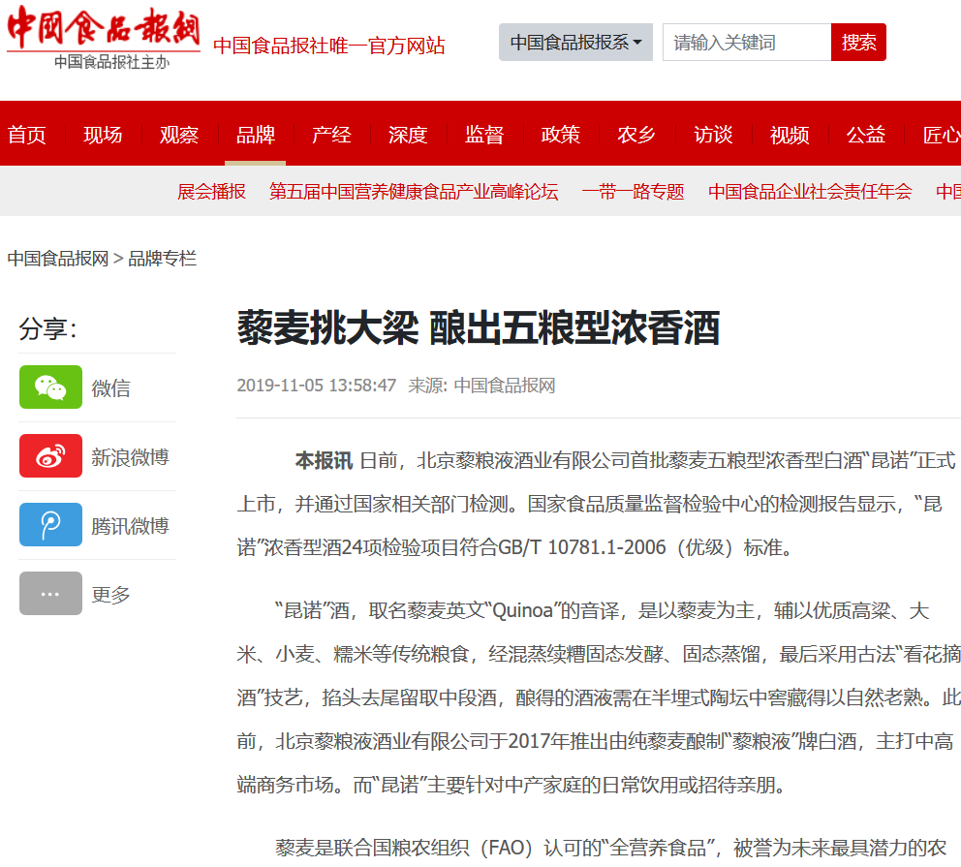
Task: Click the red Sina Weibo share icon
Action: coord(51,456)
